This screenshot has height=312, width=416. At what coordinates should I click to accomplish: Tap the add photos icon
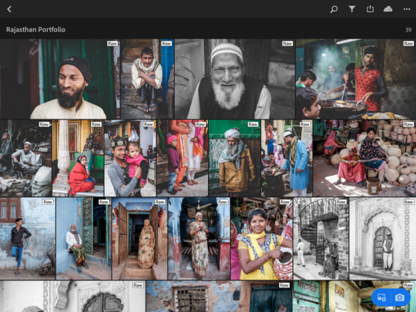381,297
